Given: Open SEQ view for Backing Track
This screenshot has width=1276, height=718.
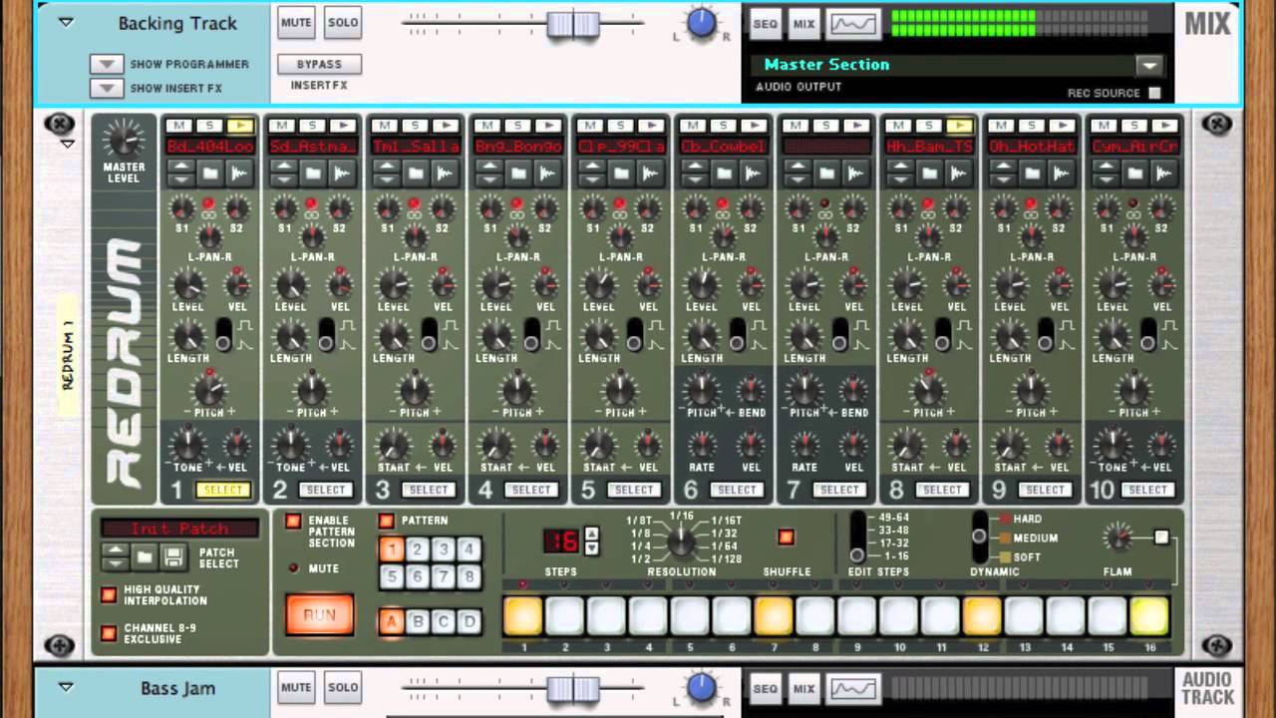Looking at the screenshot, I should click(x=766, y=23).
